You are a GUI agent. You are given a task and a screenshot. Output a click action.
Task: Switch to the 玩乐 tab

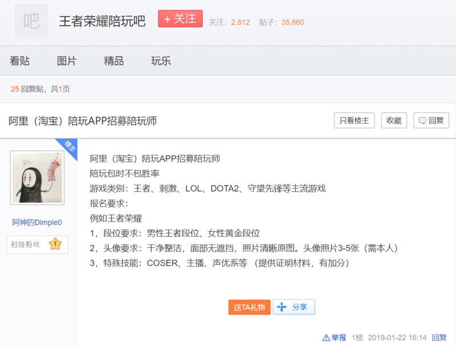pos(161,61)
